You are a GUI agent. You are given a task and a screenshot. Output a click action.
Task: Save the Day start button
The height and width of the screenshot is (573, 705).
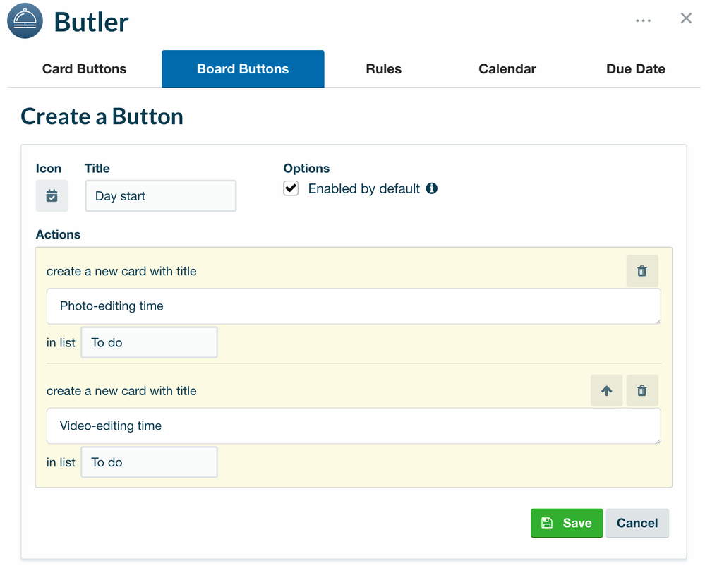pos(567,523)
